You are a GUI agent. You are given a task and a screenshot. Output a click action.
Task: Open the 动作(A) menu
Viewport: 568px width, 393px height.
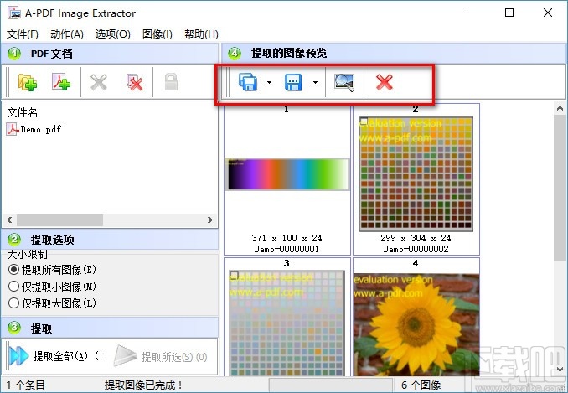(x=67, y=34)
